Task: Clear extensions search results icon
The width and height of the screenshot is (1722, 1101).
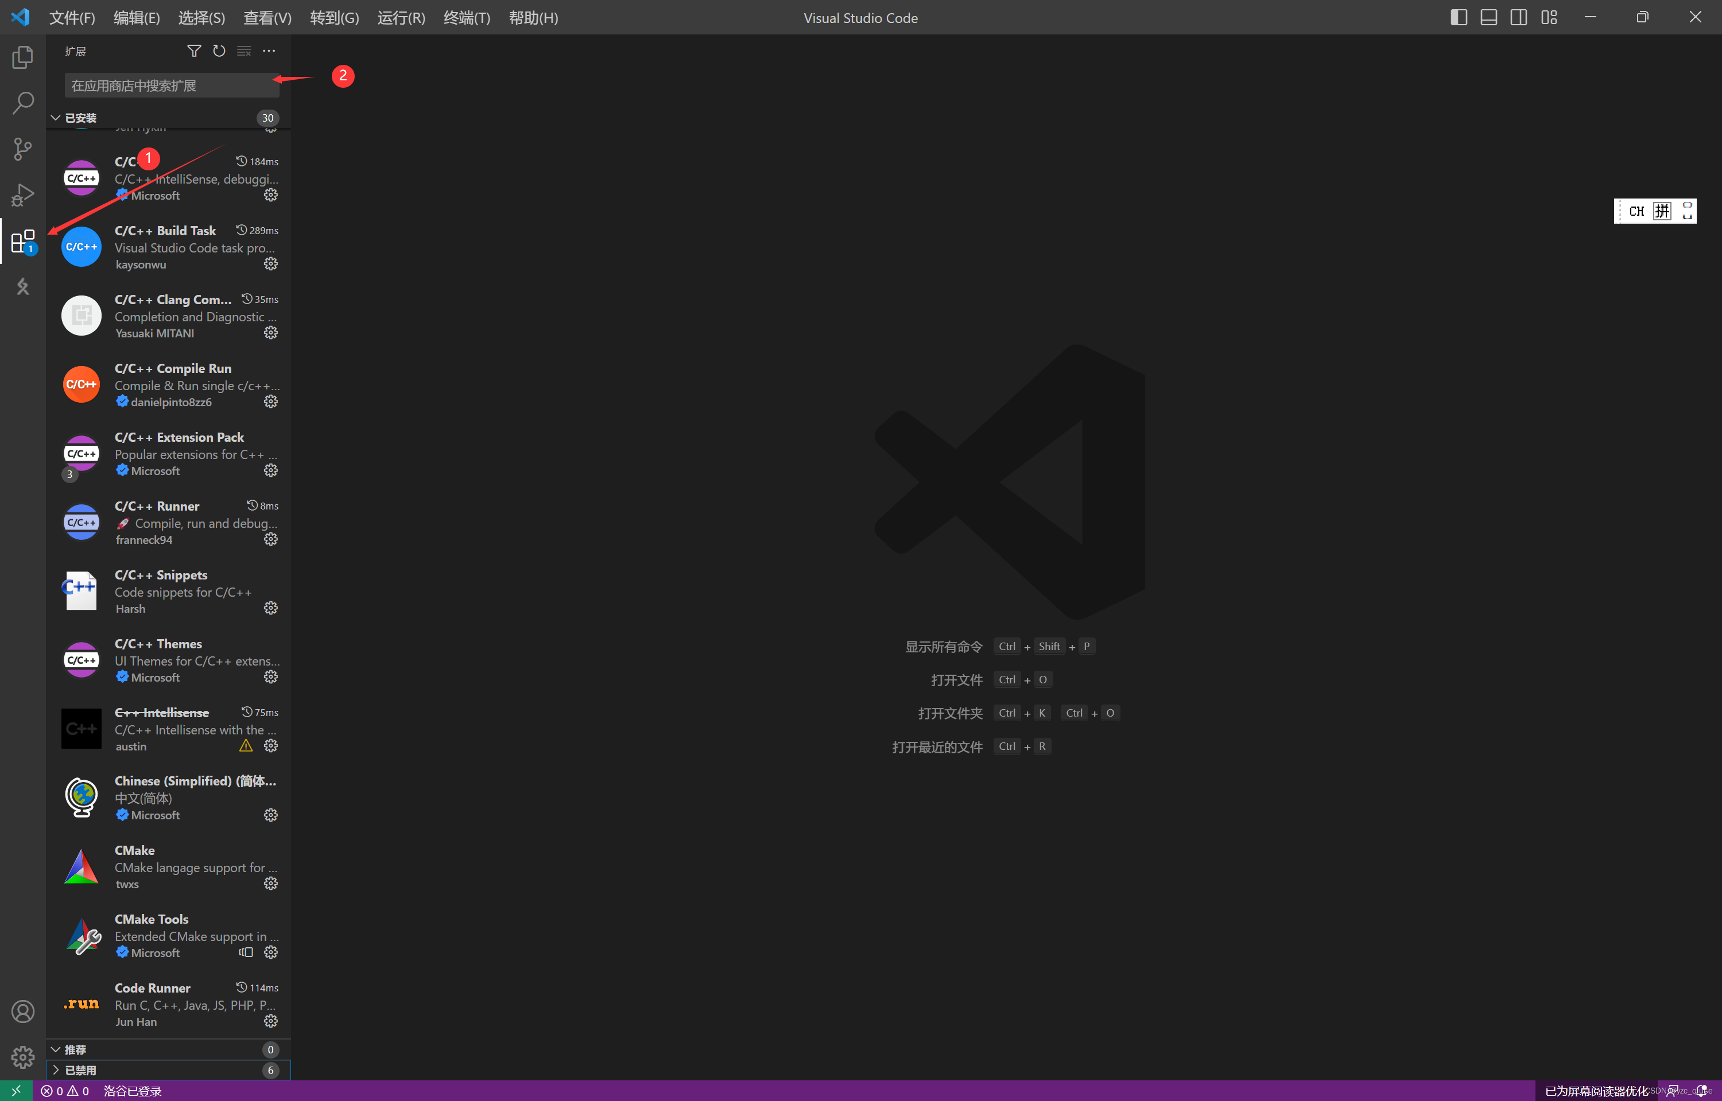Action: click(244, 50)
